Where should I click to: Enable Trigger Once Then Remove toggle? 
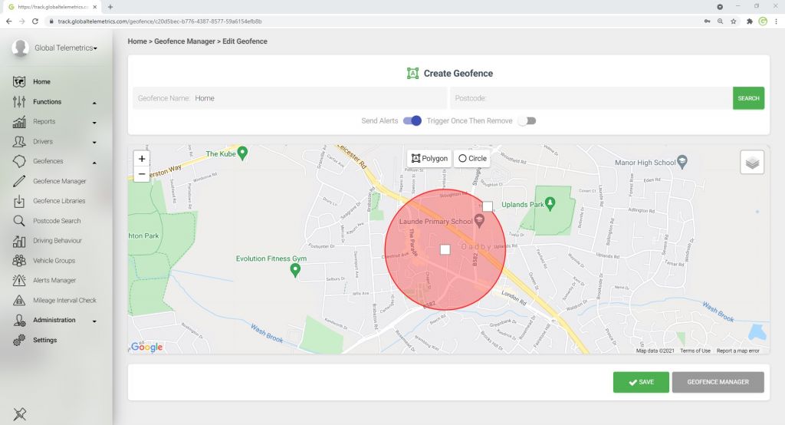point(527,120)
